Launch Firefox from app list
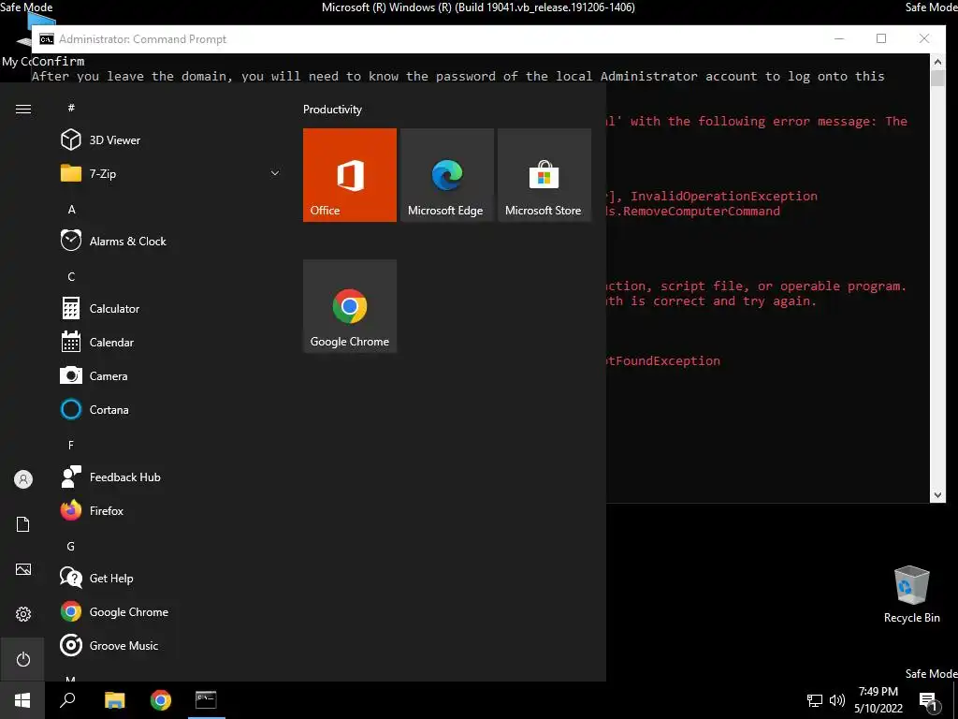The width and height of the screenshot is (958, 719). point(171,510)
